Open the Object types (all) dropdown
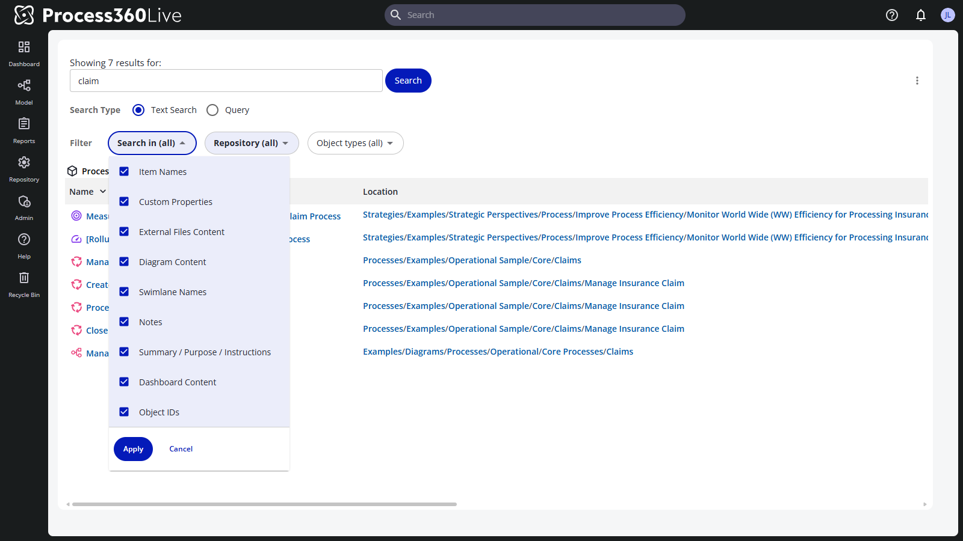This screenshot has width=963, height=541. pos(356,143)
